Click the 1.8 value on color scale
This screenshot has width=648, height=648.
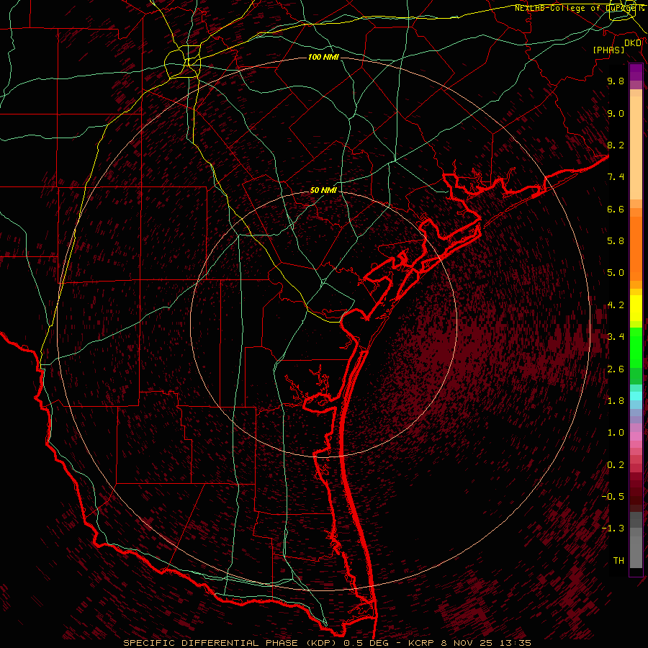616,401
